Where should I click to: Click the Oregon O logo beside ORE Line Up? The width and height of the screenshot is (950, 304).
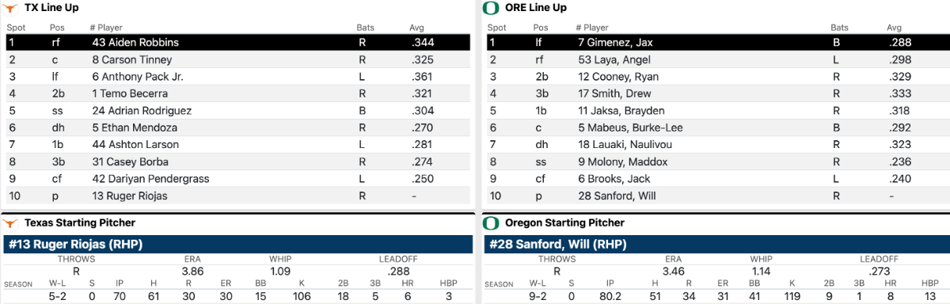click(491, 8)
